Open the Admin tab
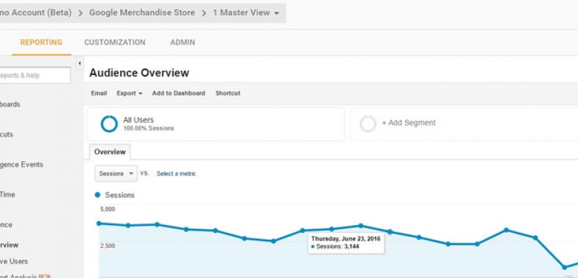This screenshot has width=578, height=278. (183, 42)
